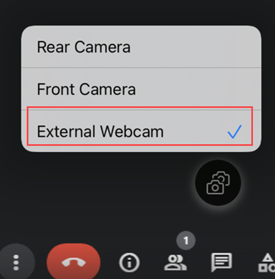
Task: Click the participant count badge showing 1
Action: click(x=186, y=240)
